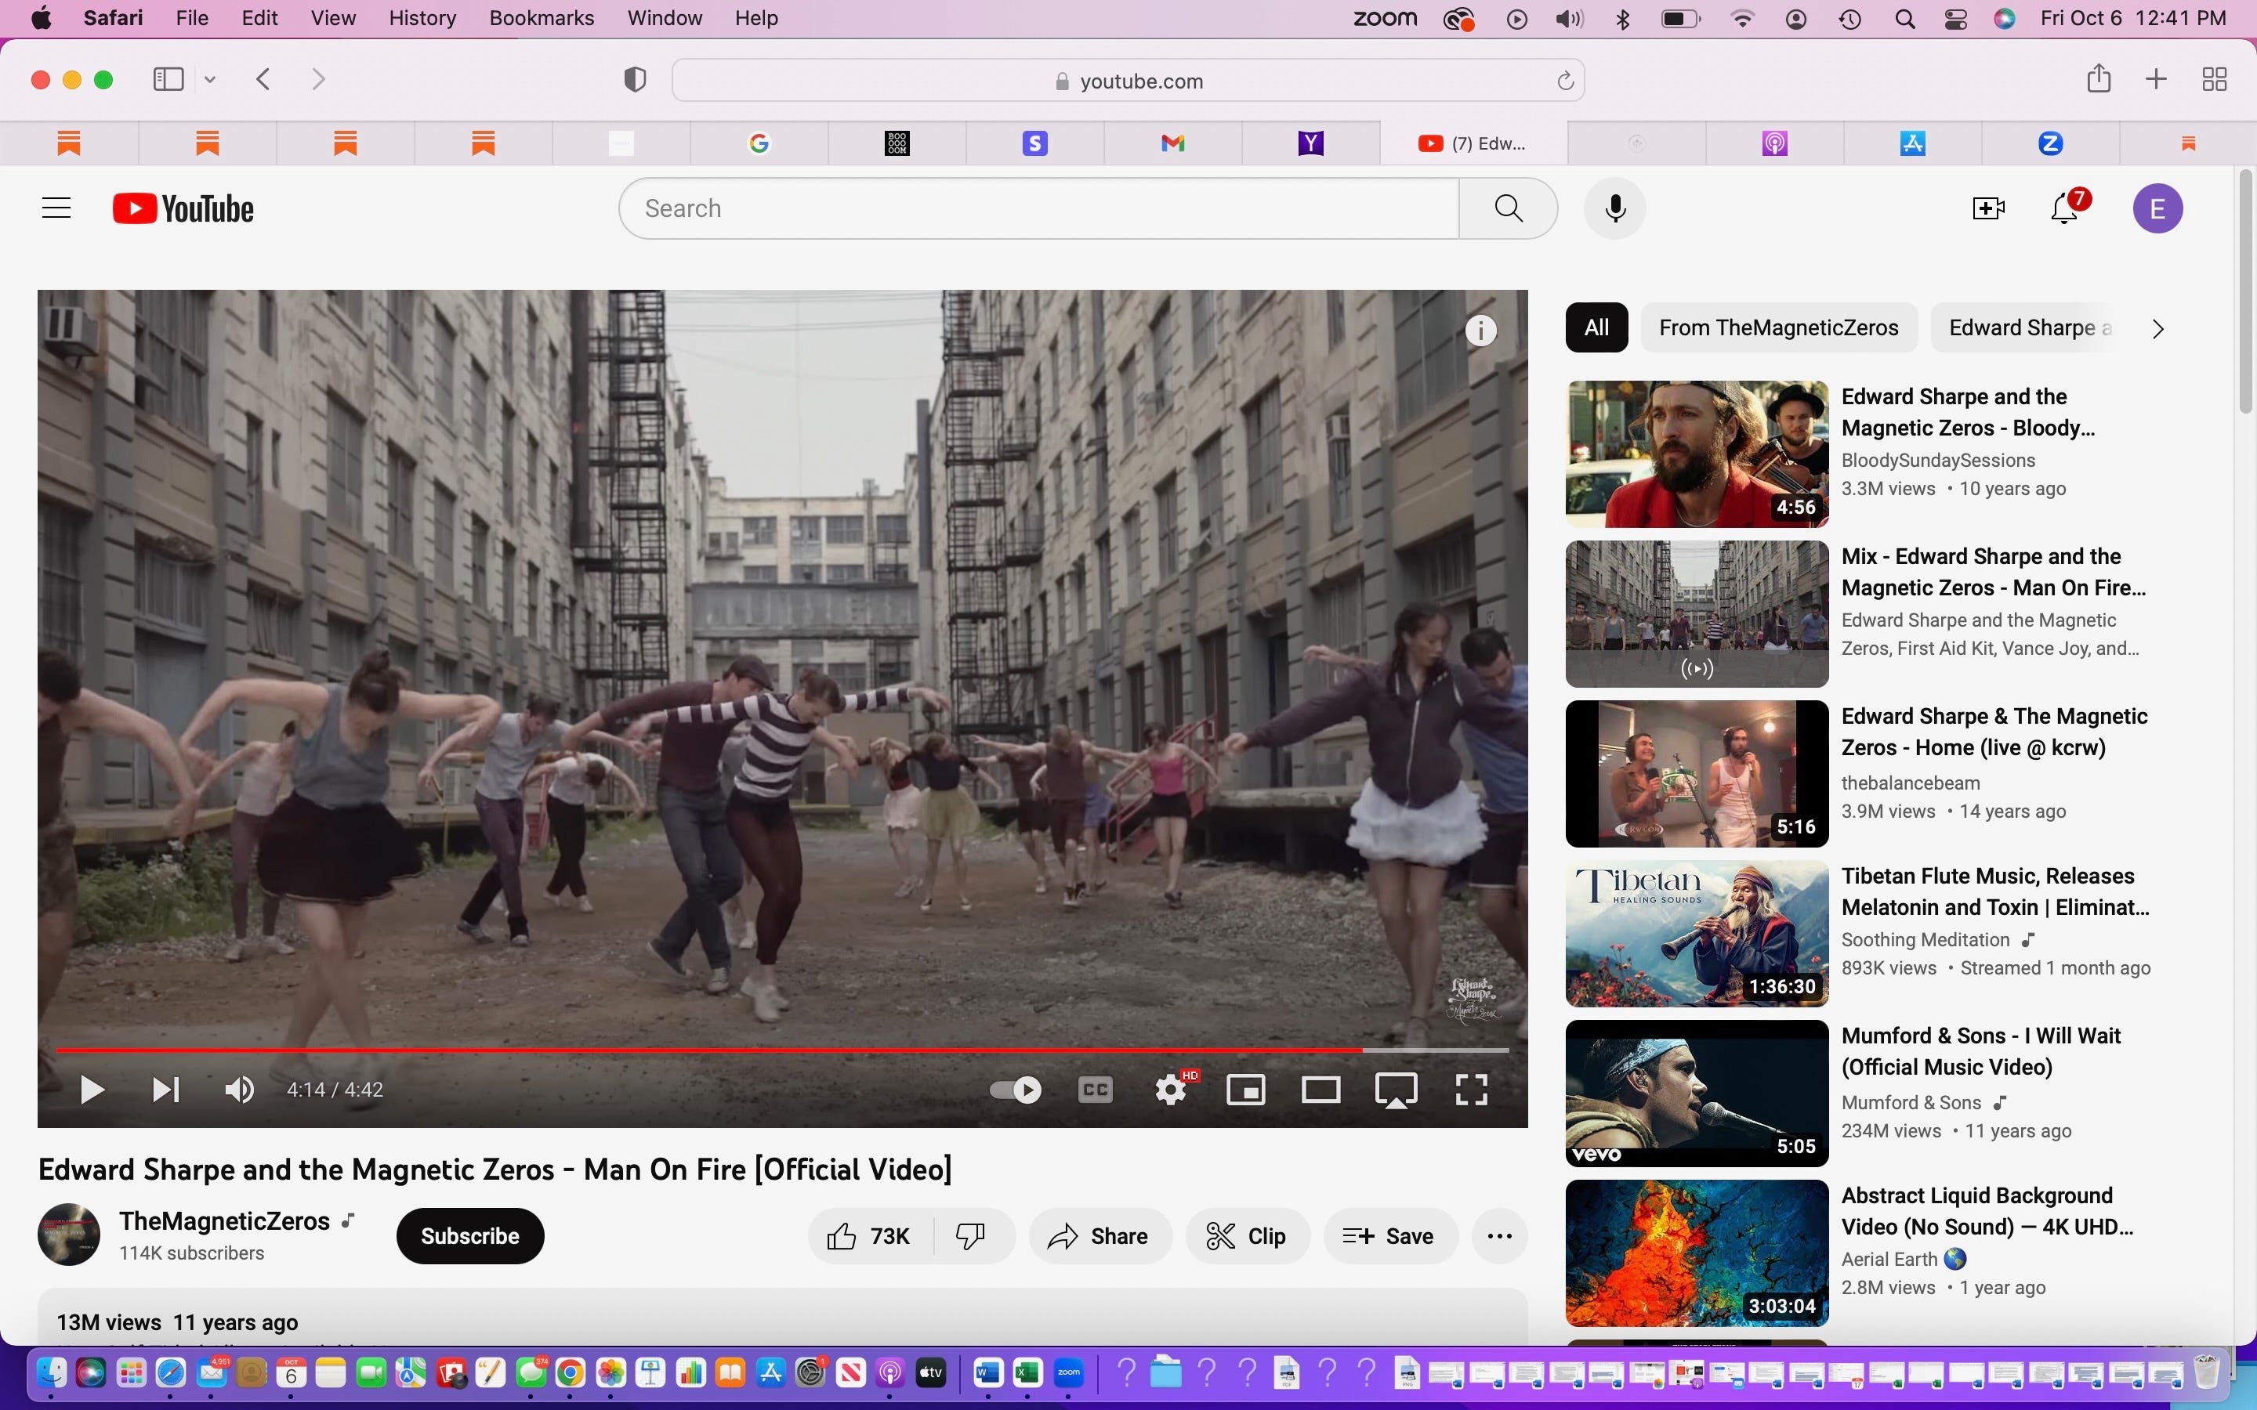Click the search magnifier button
Viewport: 2257px width, 1410px height.
pyautogui.click(x=1508, y=208)
